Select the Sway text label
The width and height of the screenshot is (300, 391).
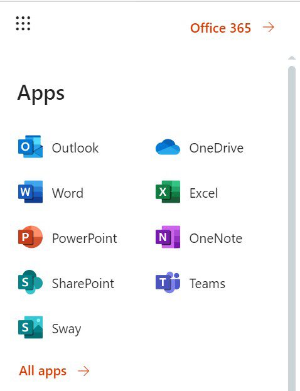click(x=67, y=329)
